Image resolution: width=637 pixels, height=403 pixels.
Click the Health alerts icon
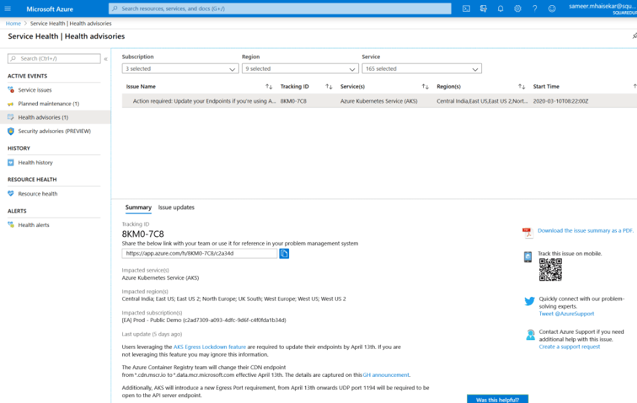11,224
